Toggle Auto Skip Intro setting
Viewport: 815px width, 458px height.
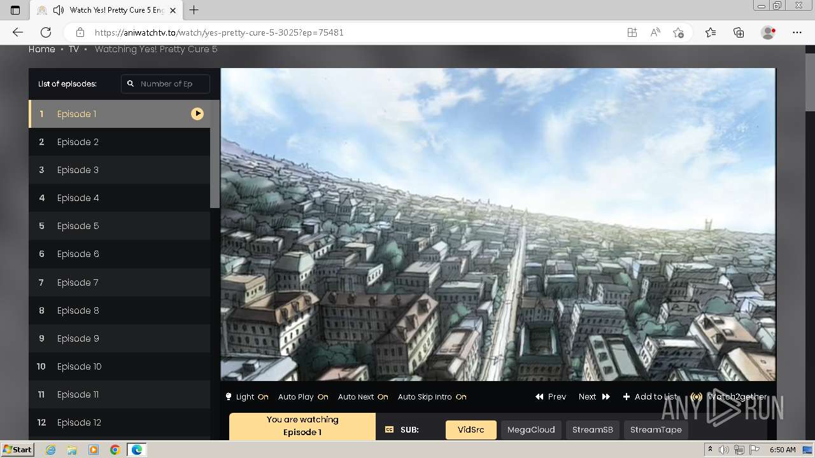(432, 397)
